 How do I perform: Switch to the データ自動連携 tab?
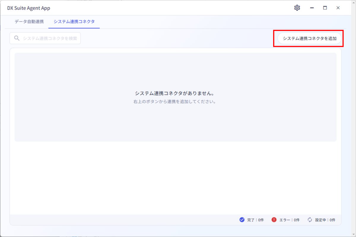tap(29, 22)
